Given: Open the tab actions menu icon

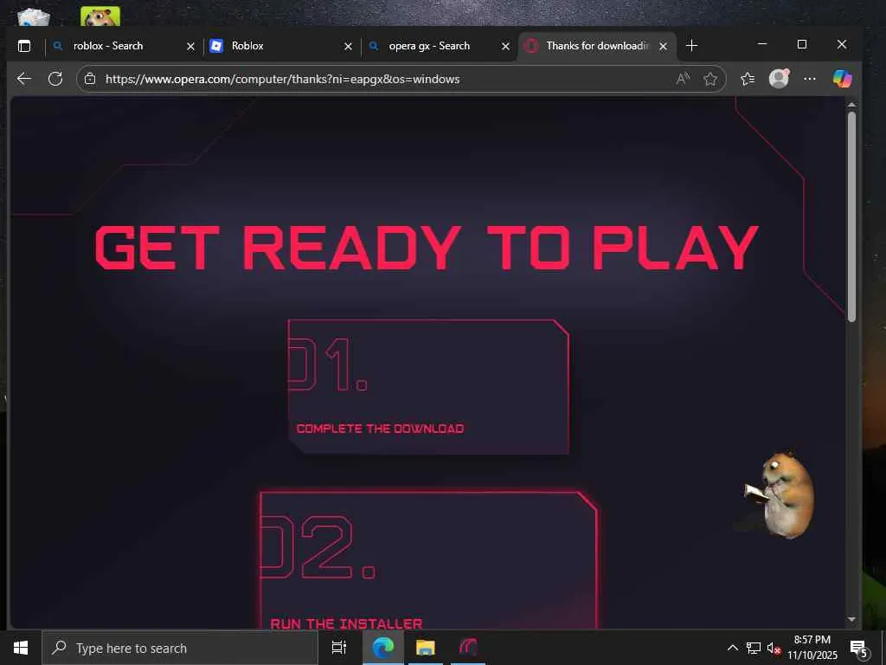Looking at the screenshot, I should coord(24,46).
